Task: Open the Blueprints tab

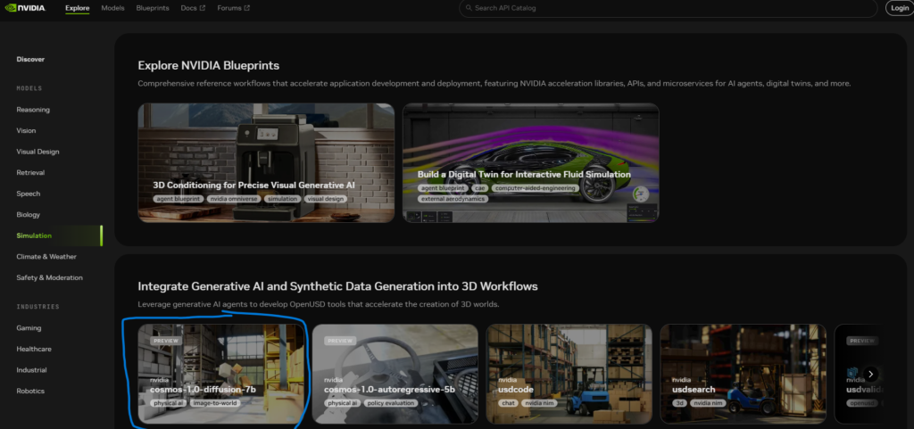Action: point(151,8)
